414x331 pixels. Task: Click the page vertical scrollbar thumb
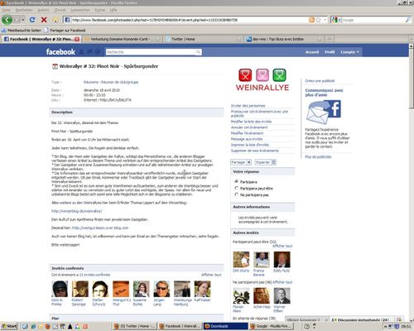[x=411, y=79]
